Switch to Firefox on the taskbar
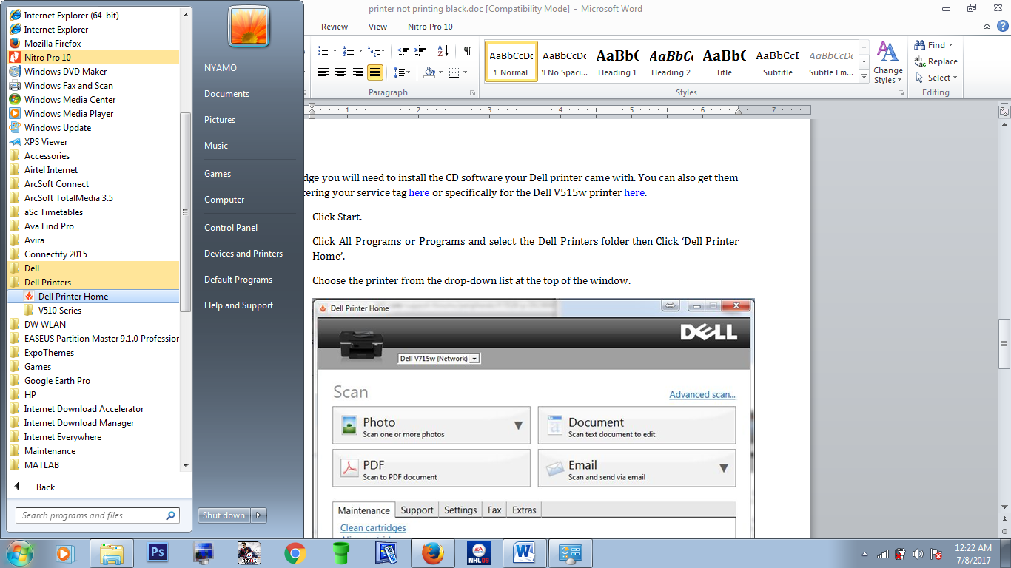 [433, 552]
